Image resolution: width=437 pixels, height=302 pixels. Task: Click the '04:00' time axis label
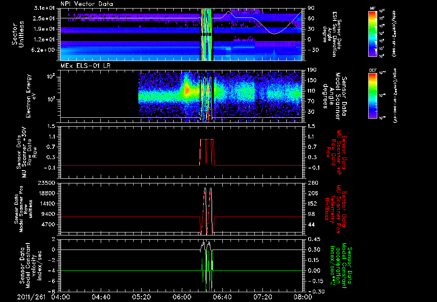point(61,297)
